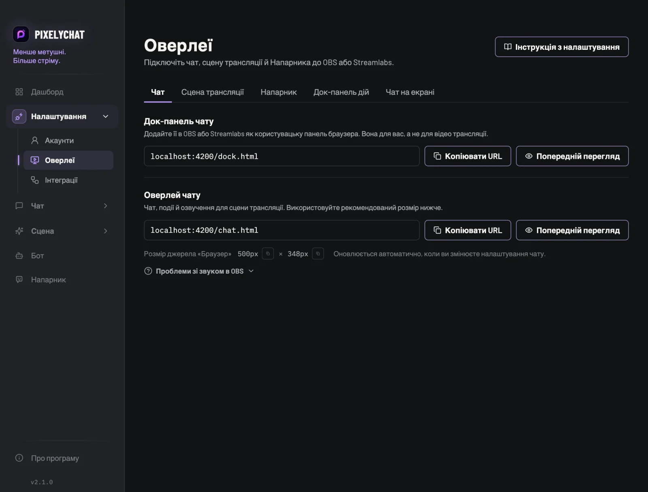Click the Налаштування plug icon

[19, 117]
